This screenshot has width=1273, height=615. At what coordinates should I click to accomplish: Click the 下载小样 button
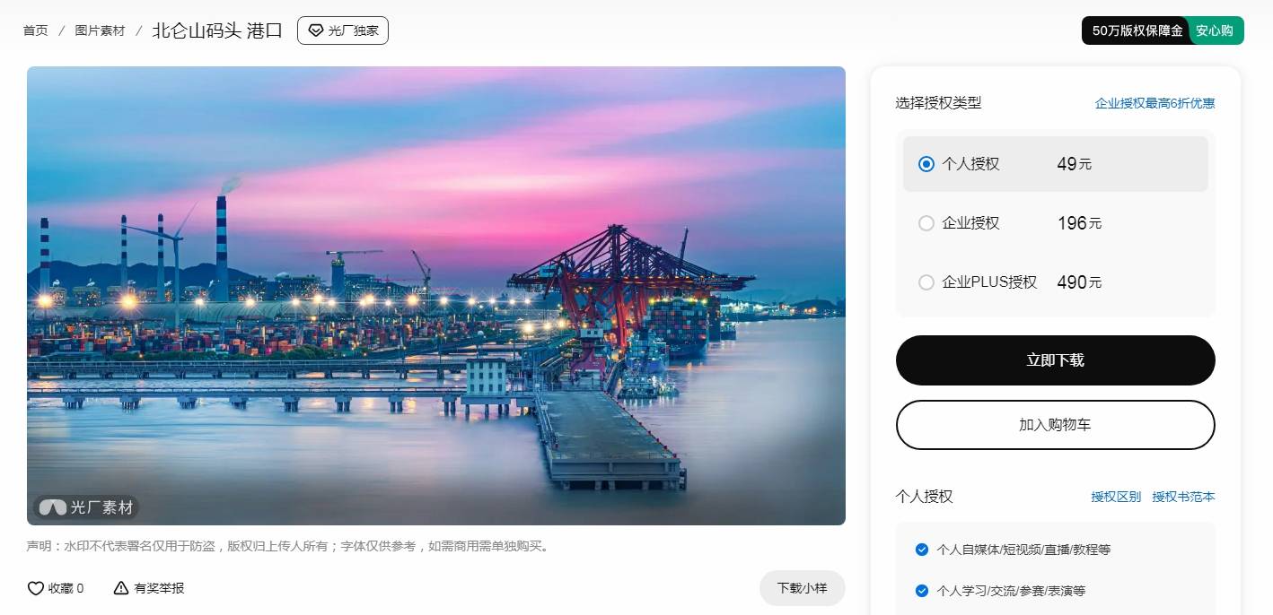pos(802,588)
